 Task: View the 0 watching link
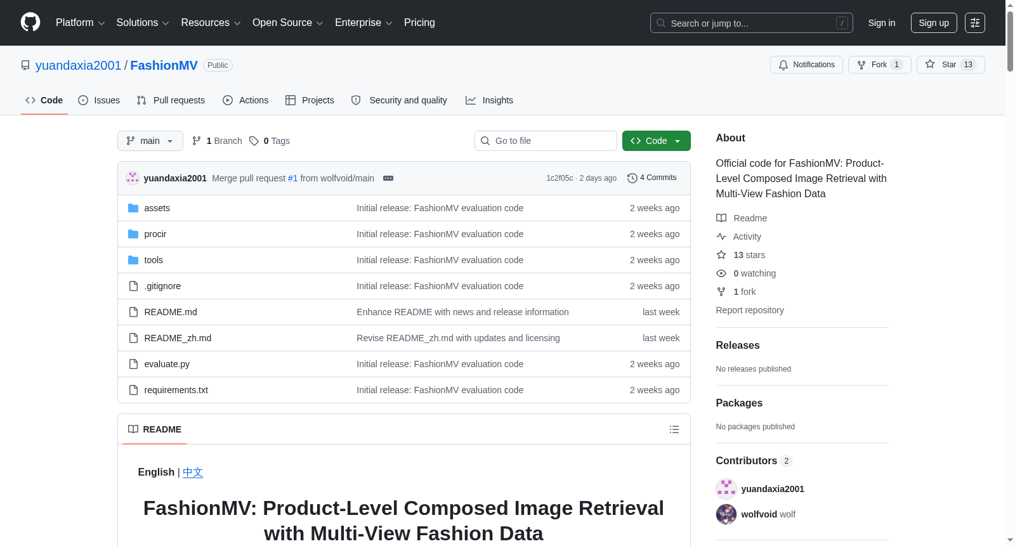746,273
